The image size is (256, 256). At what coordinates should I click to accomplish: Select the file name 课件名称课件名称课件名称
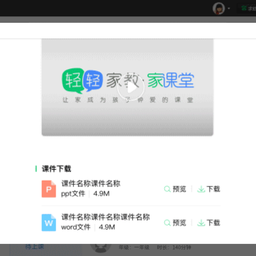point(106,217)
